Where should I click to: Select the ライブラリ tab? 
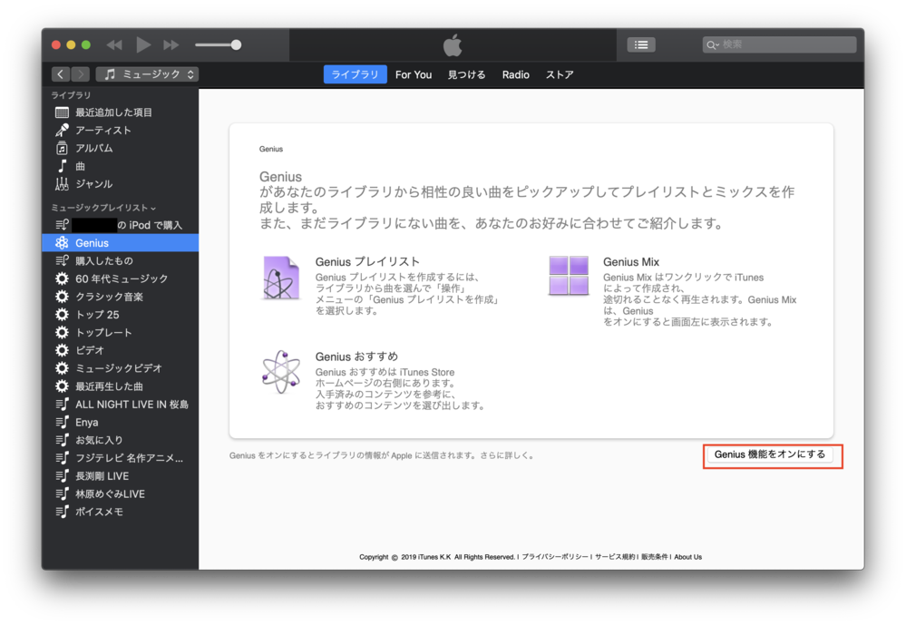[355, 74]
